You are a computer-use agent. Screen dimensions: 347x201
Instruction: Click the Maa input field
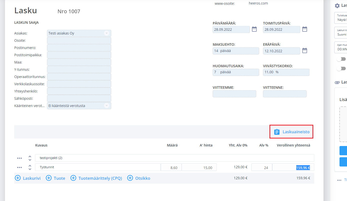79,62
